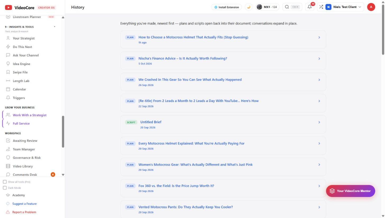Open the Calendar sidebar item
This screenshot has height=218, width=385.
tap(19, 89)
